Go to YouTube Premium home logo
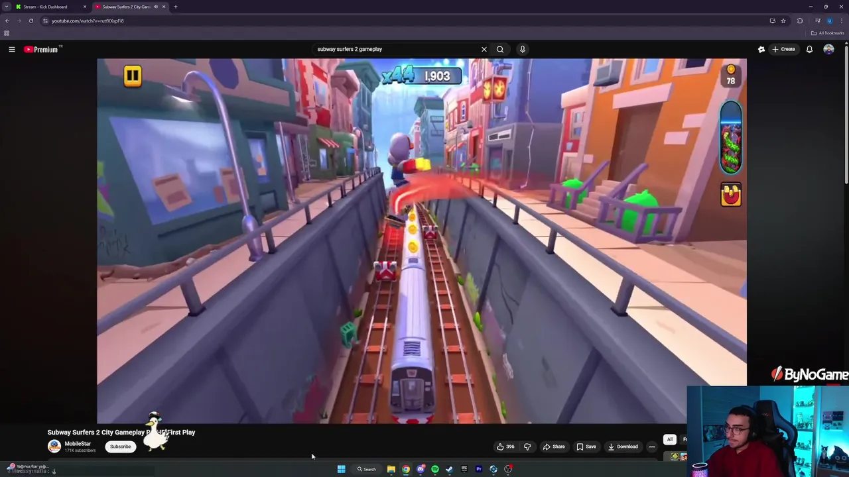The width and height of the screenshot is (849, 477). coord(42,49)
